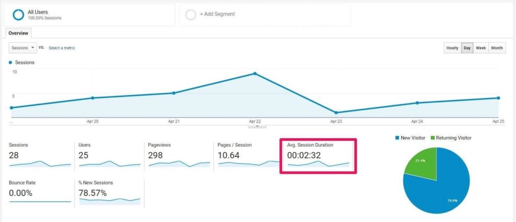Image resolution: width=516 pixels, height=222 pixels.
Task: Collapse the chart using arrow handle below it
Action: (x=257, y=126)
